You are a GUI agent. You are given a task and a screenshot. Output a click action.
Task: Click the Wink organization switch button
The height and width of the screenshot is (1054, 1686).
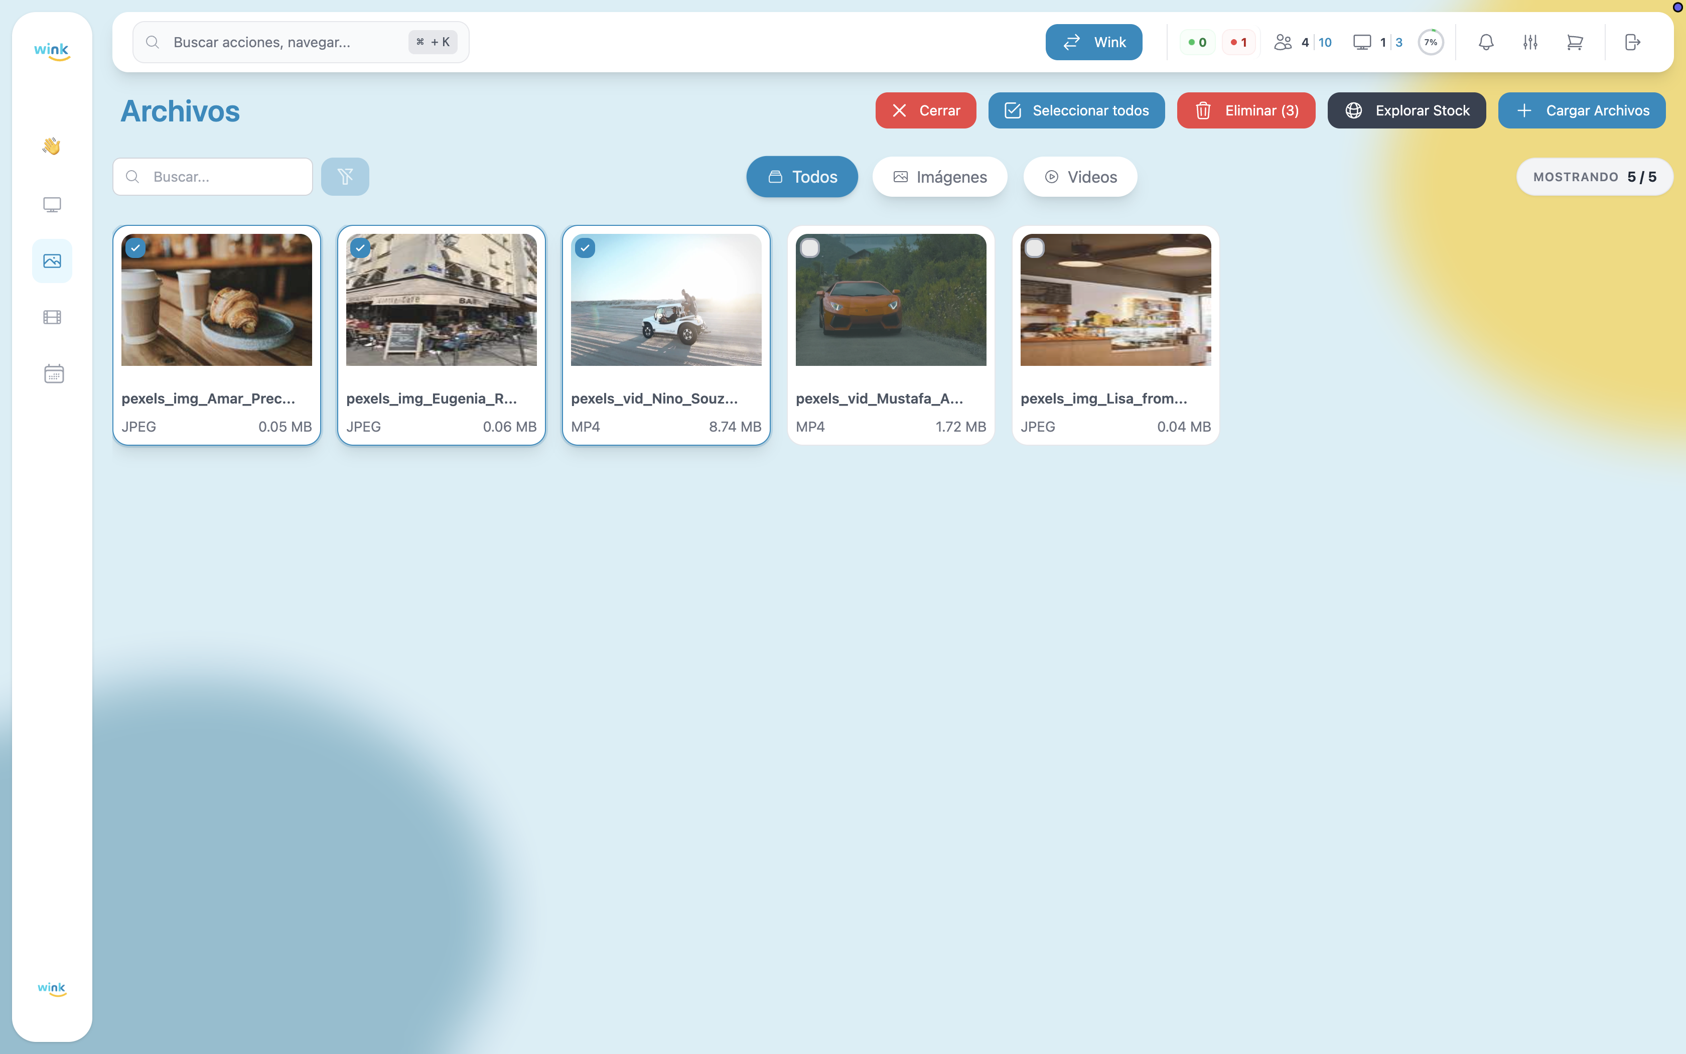(x=1093, y=42)
